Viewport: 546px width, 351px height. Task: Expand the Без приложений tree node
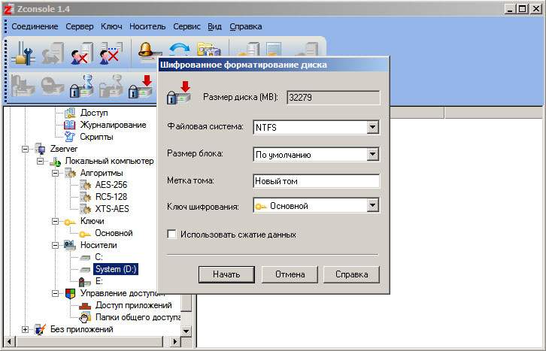pos(25,329)
